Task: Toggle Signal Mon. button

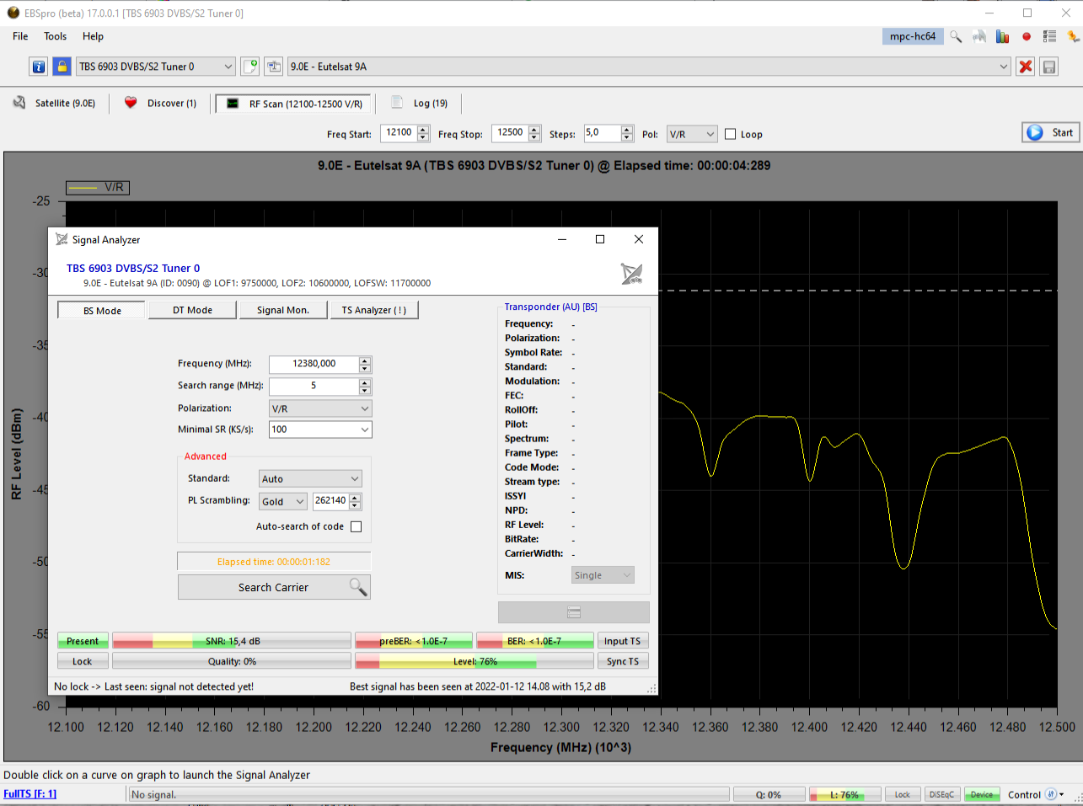Action: (x=283, y=310)
